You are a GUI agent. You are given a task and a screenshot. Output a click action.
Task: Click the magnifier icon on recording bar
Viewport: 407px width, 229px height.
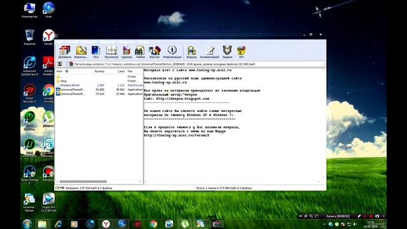311,216
